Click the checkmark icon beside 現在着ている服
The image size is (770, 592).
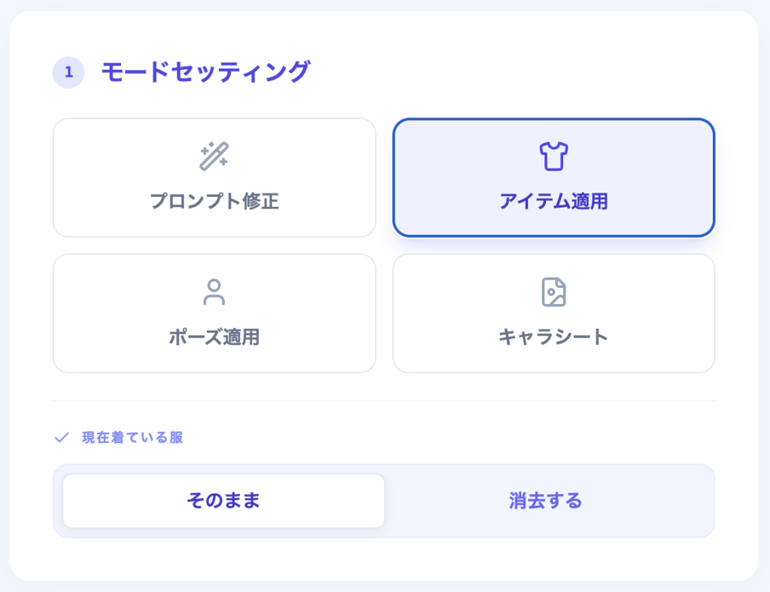[62, 437]
